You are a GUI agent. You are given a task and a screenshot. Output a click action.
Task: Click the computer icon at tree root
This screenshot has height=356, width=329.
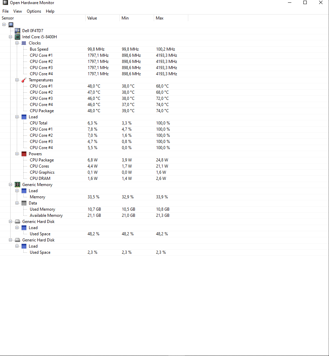(x=11, y=25)
